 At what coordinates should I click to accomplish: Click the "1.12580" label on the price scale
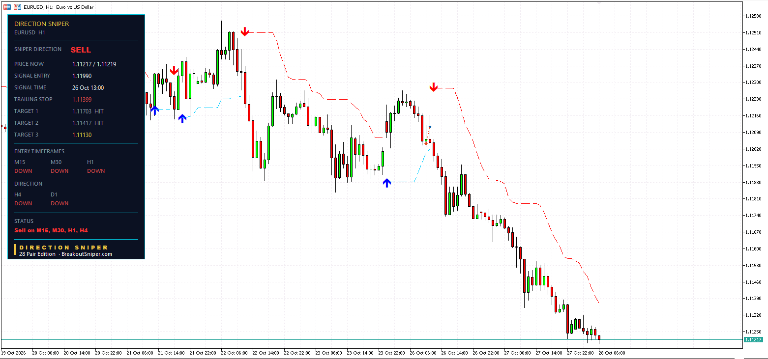pyautogui.click(x=754, y=16)
